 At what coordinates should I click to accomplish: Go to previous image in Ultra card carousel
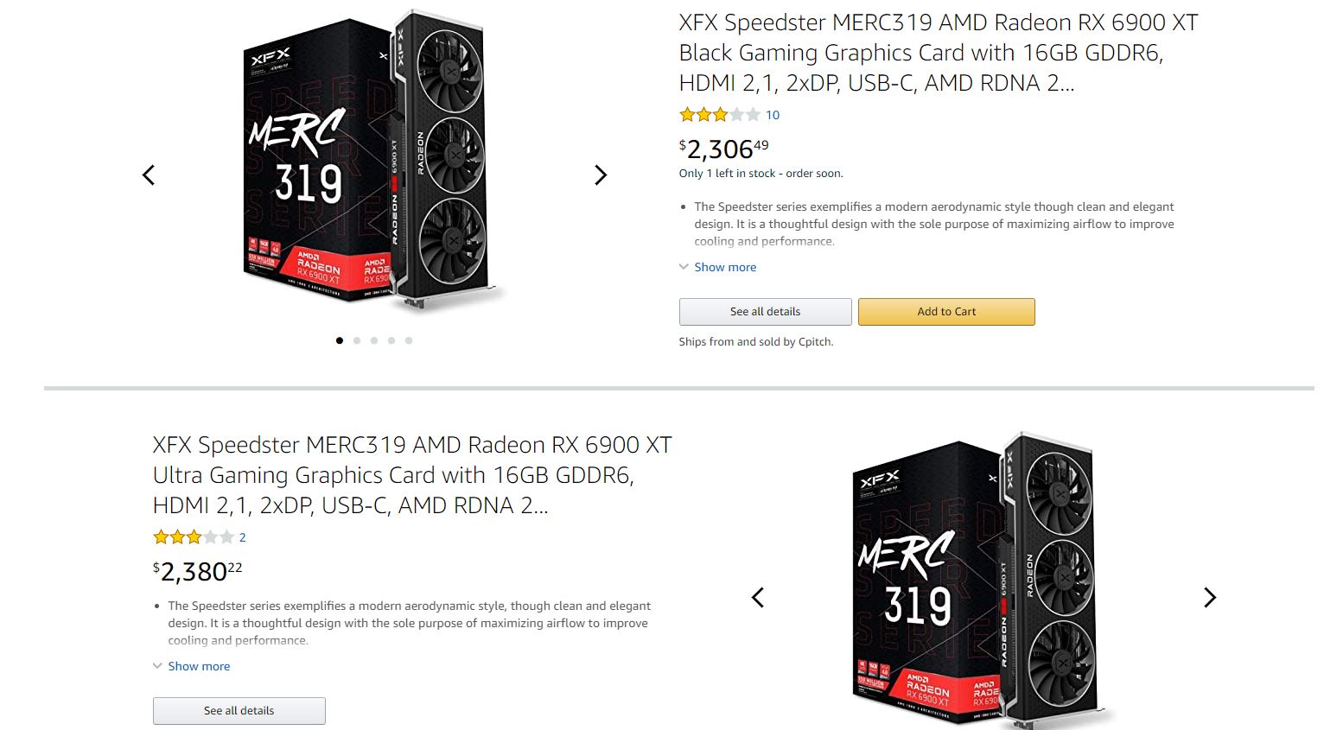click(758, 598)
